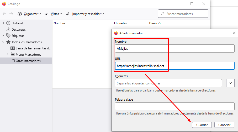Click the Etiquetas tag icon
238x132 pixels.
click(x=8, y=36)
